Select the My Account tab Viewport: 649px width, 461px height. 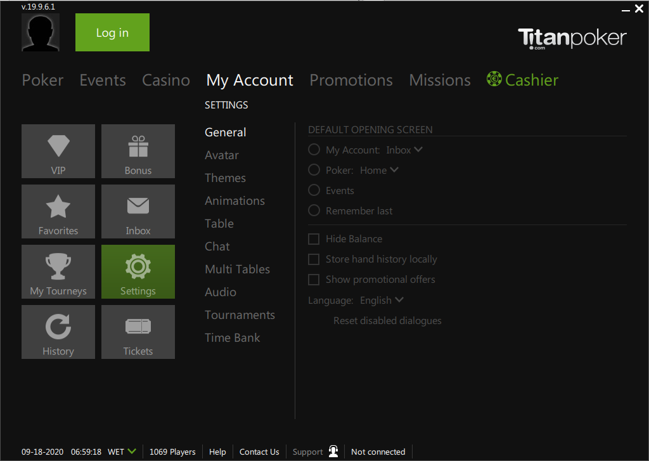(x=250, y=81)
